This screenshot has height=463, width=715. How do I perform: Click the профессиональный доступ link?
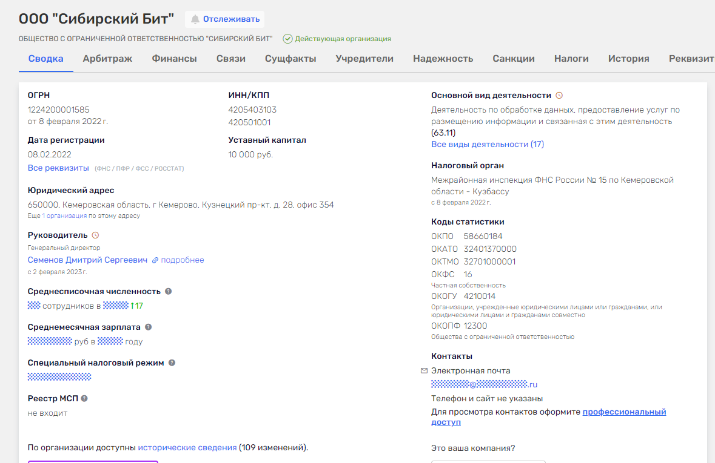pos(624,412)
